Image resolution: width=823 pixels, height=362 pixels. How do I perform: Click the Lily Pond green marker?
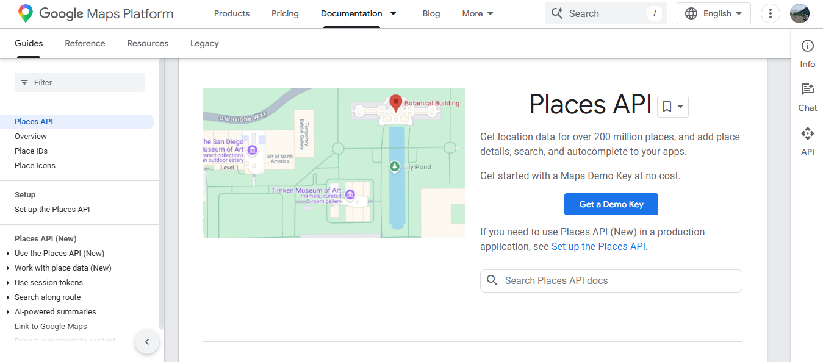click(395, 166)
